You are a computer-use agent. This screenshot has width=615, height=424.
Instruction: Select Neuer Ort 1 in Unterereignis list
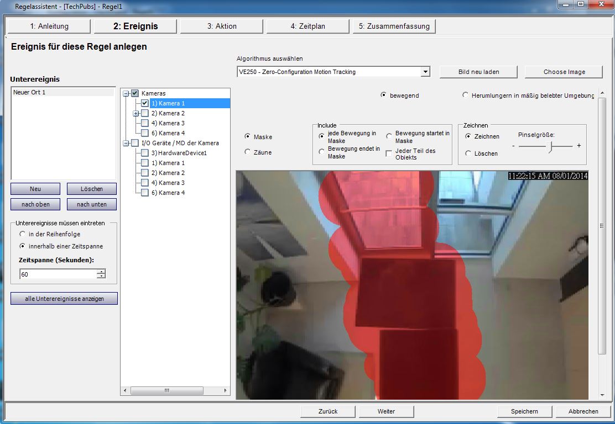[62, 92]
